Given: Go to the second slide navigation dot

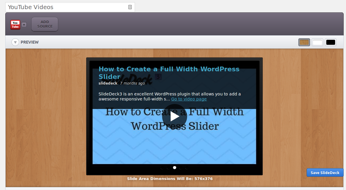Looking at the screenshot, I should click(168, 168).
